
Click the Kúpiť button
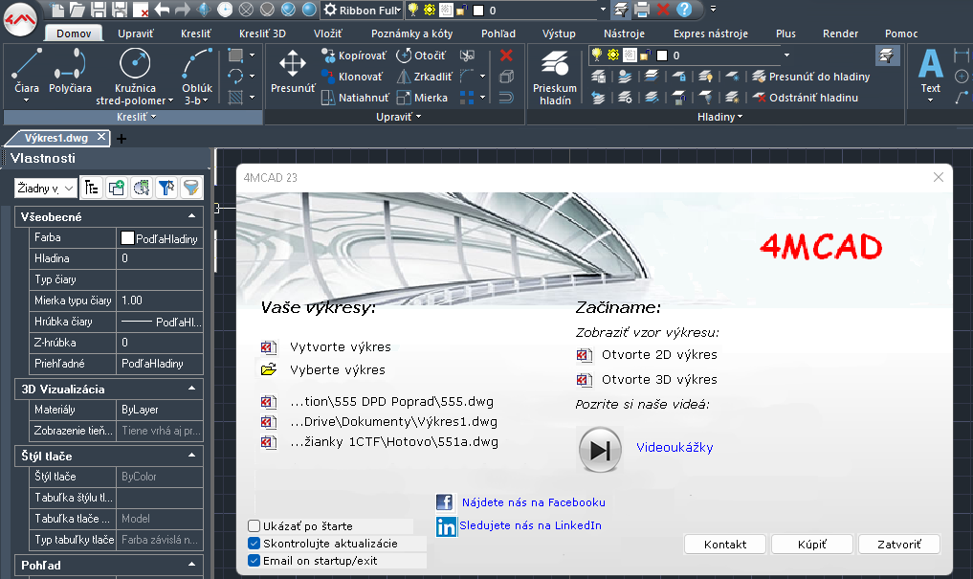click(x=811, y=545)
